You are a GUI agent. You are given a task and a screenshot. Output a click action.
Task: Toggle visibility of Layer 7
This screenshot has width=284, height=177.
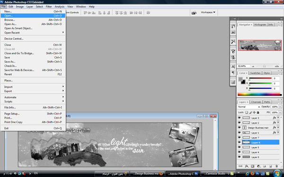coord(239,137)
